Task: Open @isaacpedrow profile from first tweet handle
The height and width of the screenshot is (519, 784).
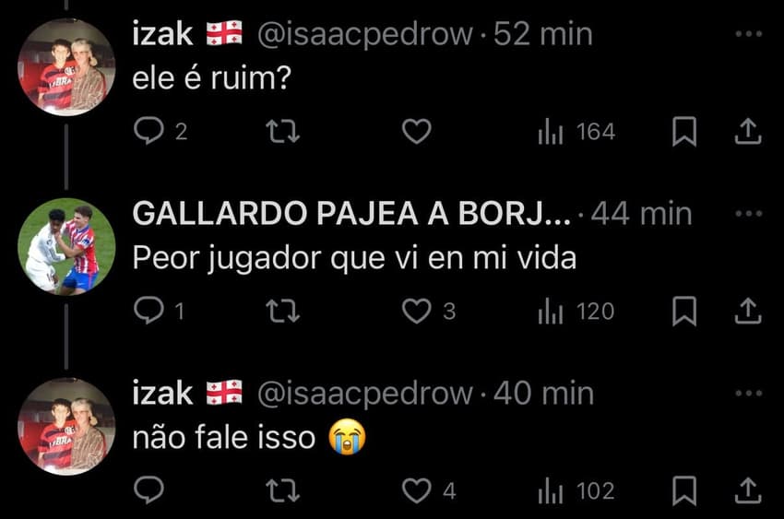Action: click(x=364, y=35)
